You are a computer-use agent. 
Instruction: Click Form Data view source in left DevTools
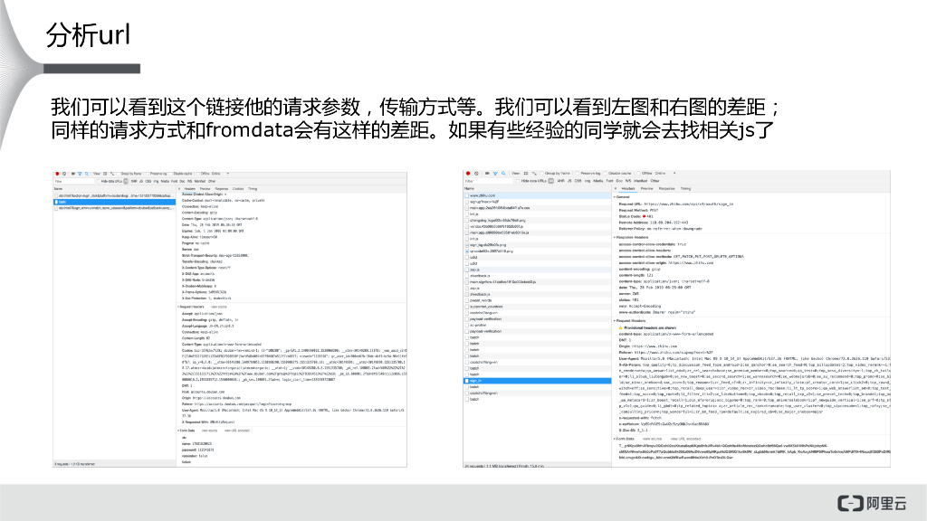(x=210, y=431)
